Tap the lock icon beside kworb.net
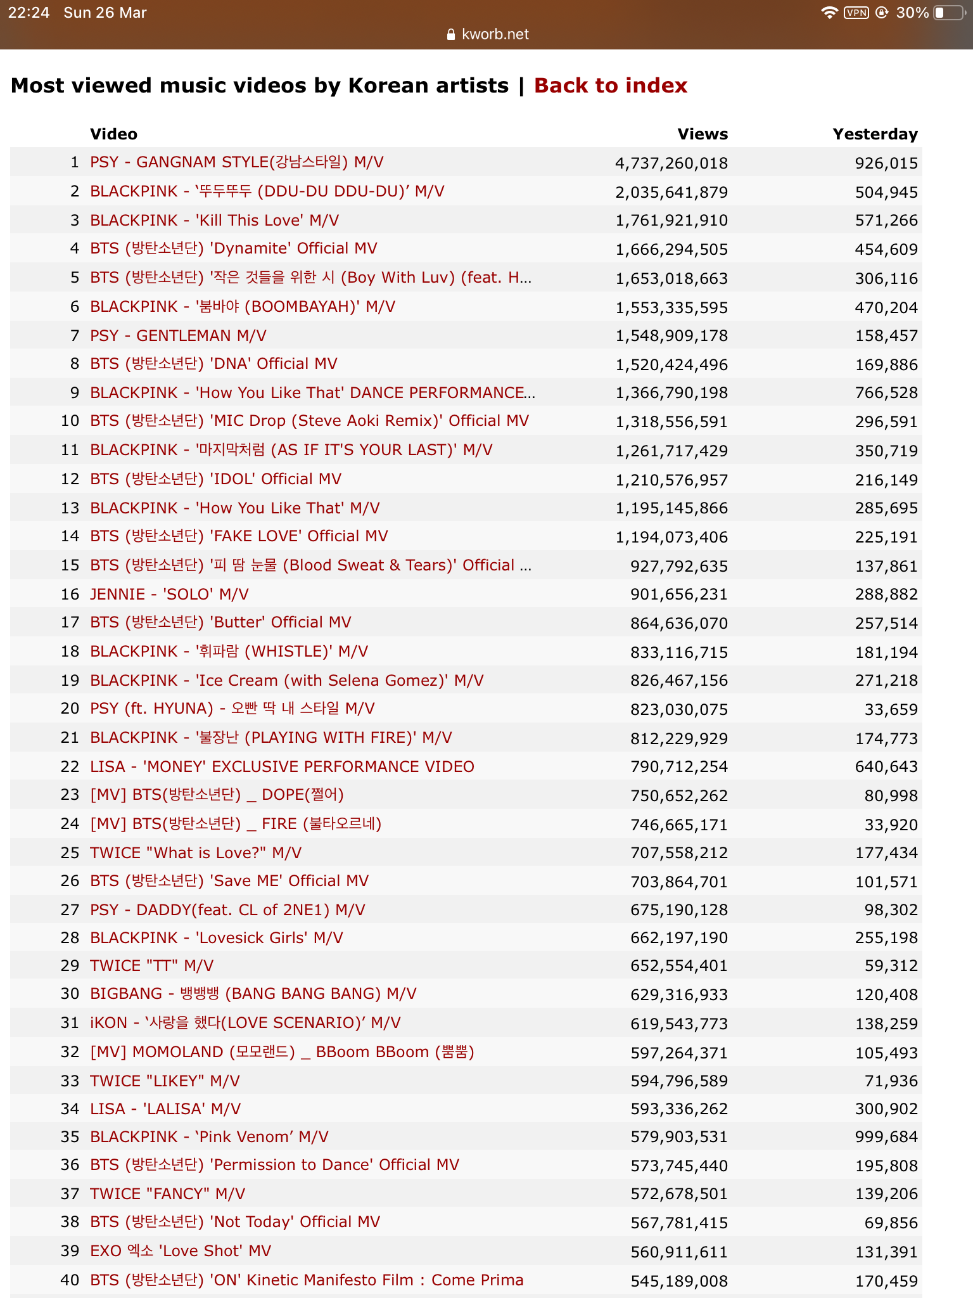The width and height of the screenshot is (973, 1298). point(451,34)
